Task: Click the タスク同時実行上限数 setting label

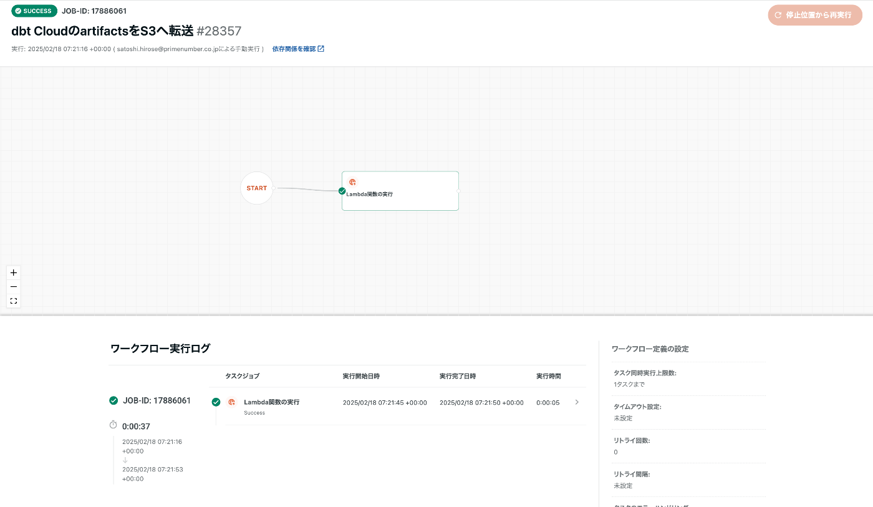Action: click(645, 373)
